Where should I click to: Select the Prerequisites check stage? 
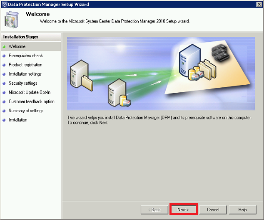click(26, 56)
